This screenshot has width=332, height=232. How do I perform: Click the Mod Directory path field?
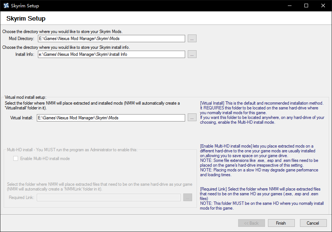click(x=112, y=39)
